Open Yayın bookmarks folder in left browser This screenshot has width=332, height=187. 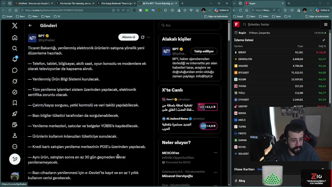(46, 16)
